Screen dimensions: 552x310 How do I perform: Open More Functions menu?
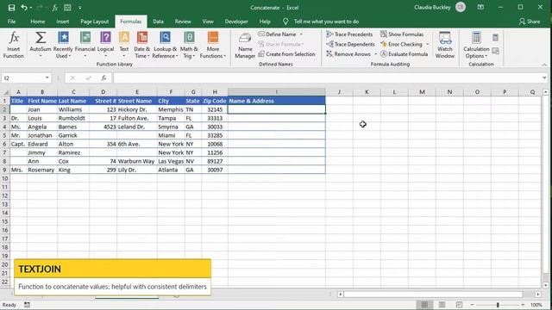213,45
